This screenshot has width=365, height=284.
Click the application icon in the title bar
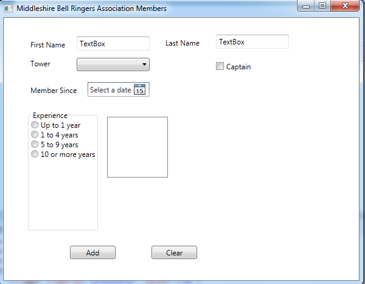tap(8, 9)
